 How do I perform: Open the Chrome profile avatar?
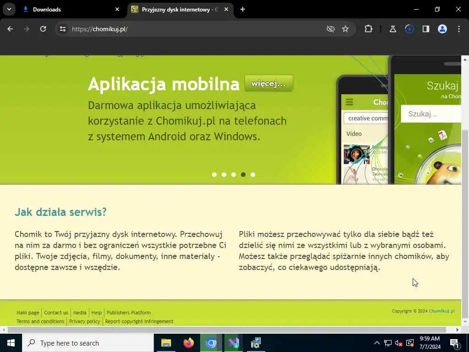tap(442, 29)
